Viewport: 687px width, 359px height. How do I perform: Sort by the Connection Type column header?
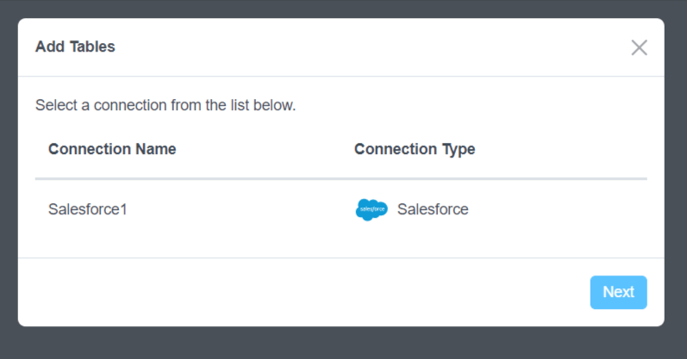tap(415, 149)
